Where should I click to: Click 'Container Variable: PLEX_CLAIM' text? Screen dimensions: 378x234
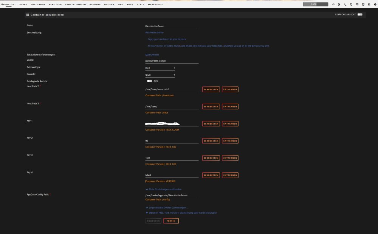pyautogui.click(x=162, y=130)
